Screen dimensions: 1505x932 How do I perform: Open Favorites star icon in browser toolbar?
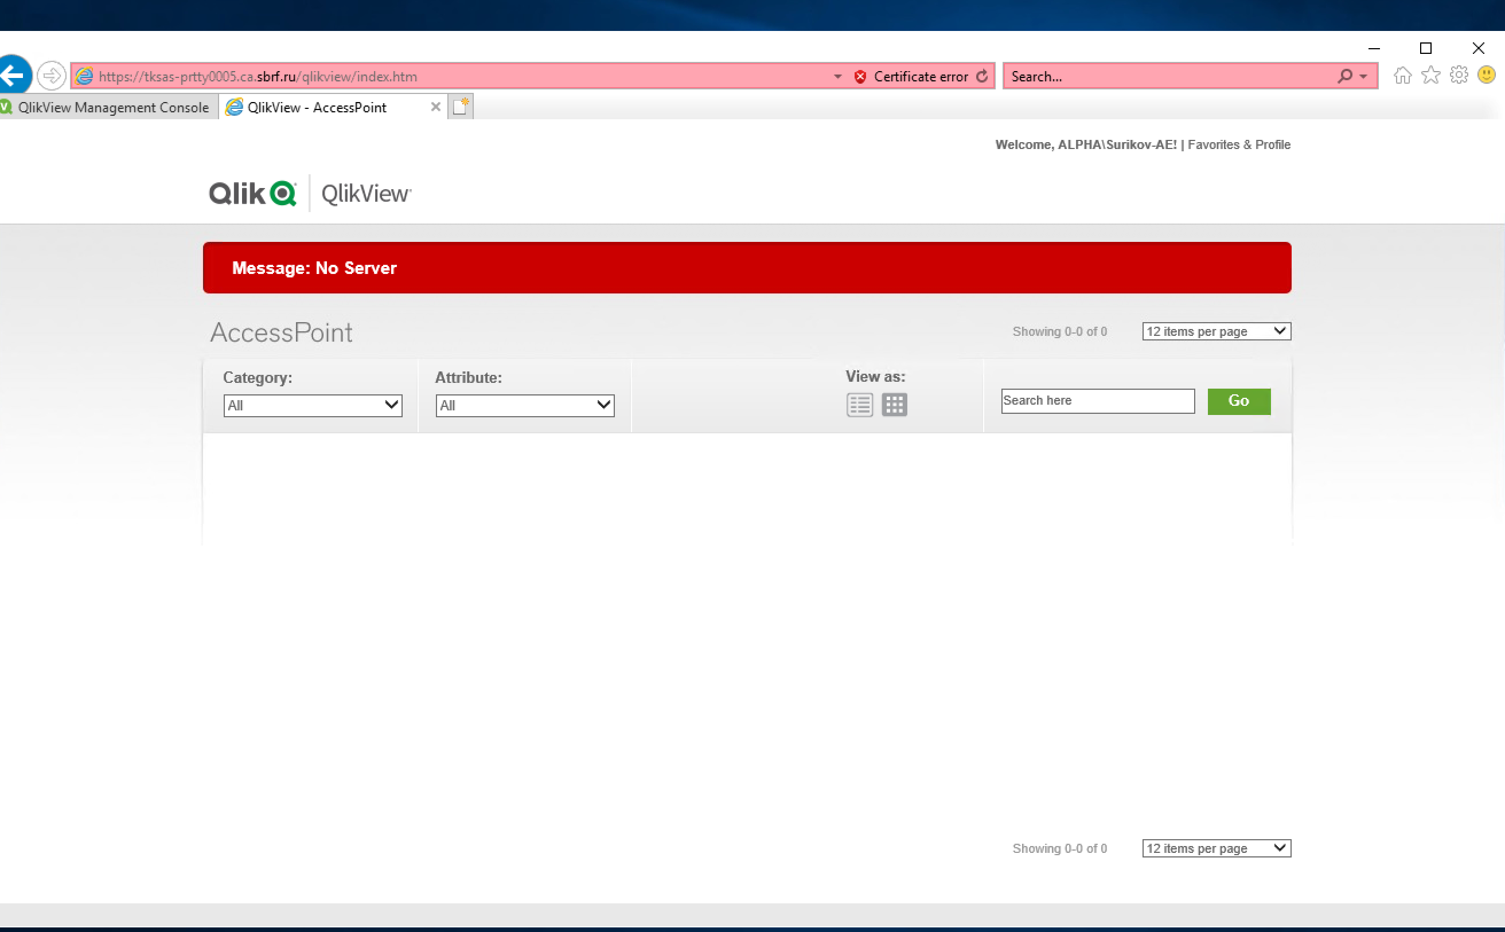1430,75
